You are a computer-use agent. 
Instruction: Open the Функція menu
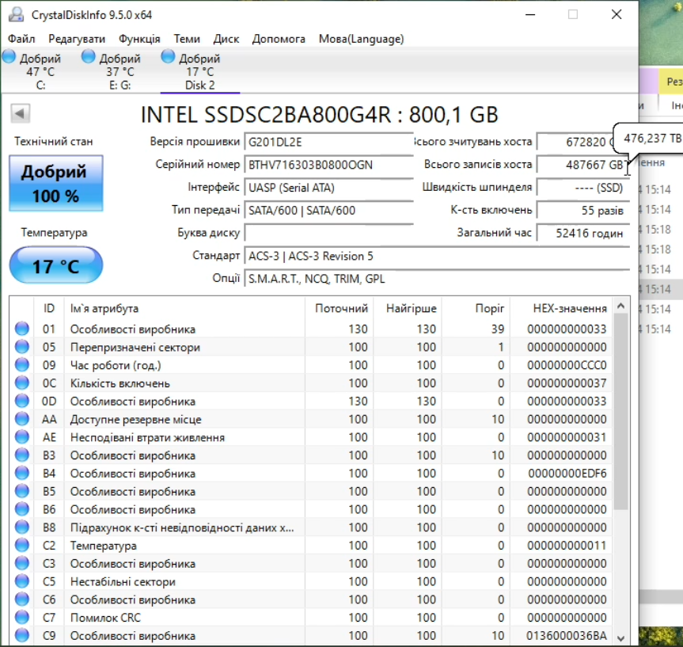tap(139, 39)
